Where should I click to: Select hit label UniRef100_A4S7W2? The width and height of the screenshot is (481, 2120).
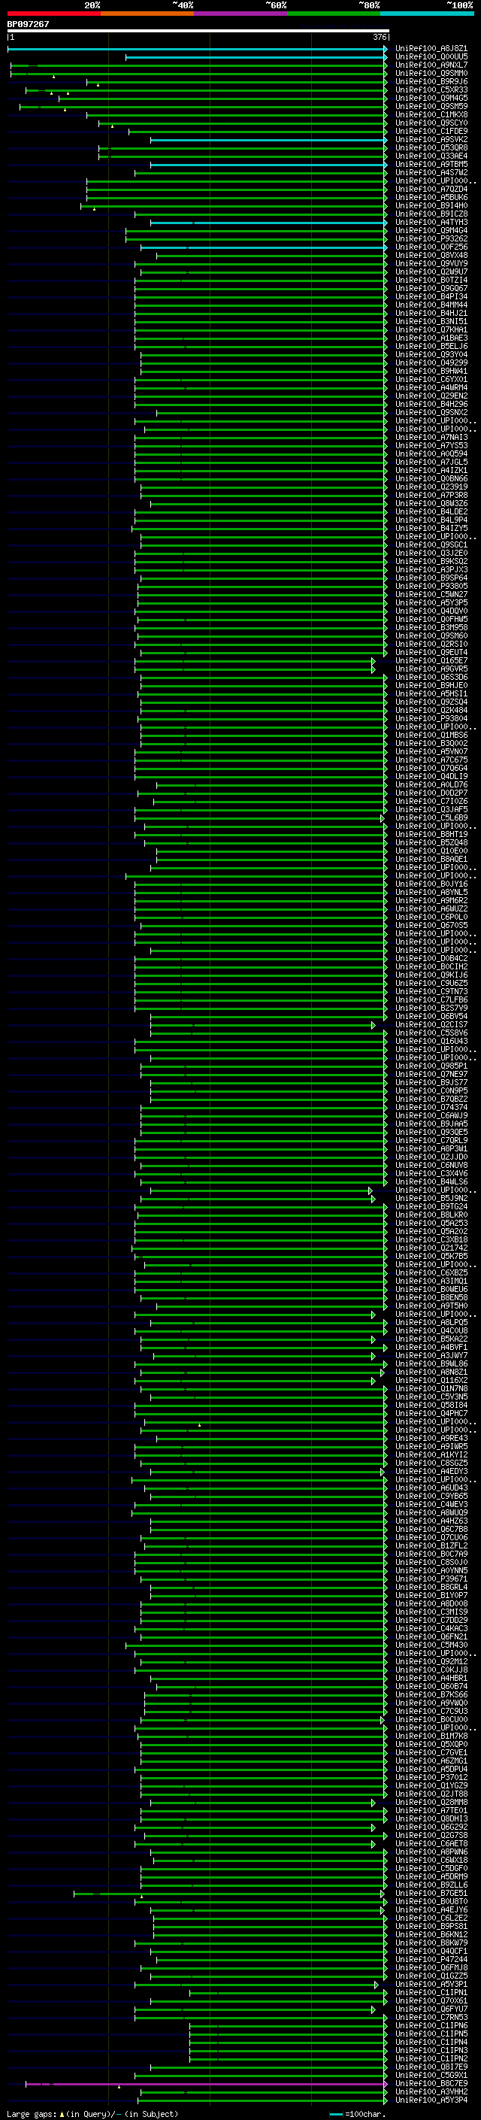pyautogui.click(x=431, y=172)
